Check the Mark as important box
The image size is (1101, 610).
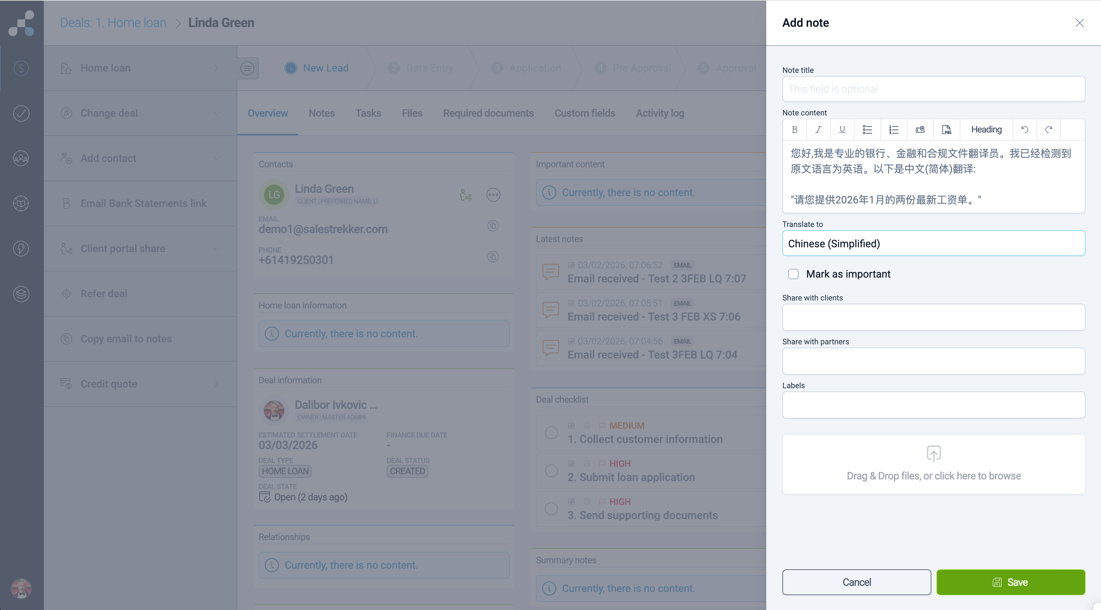[793, 274]
